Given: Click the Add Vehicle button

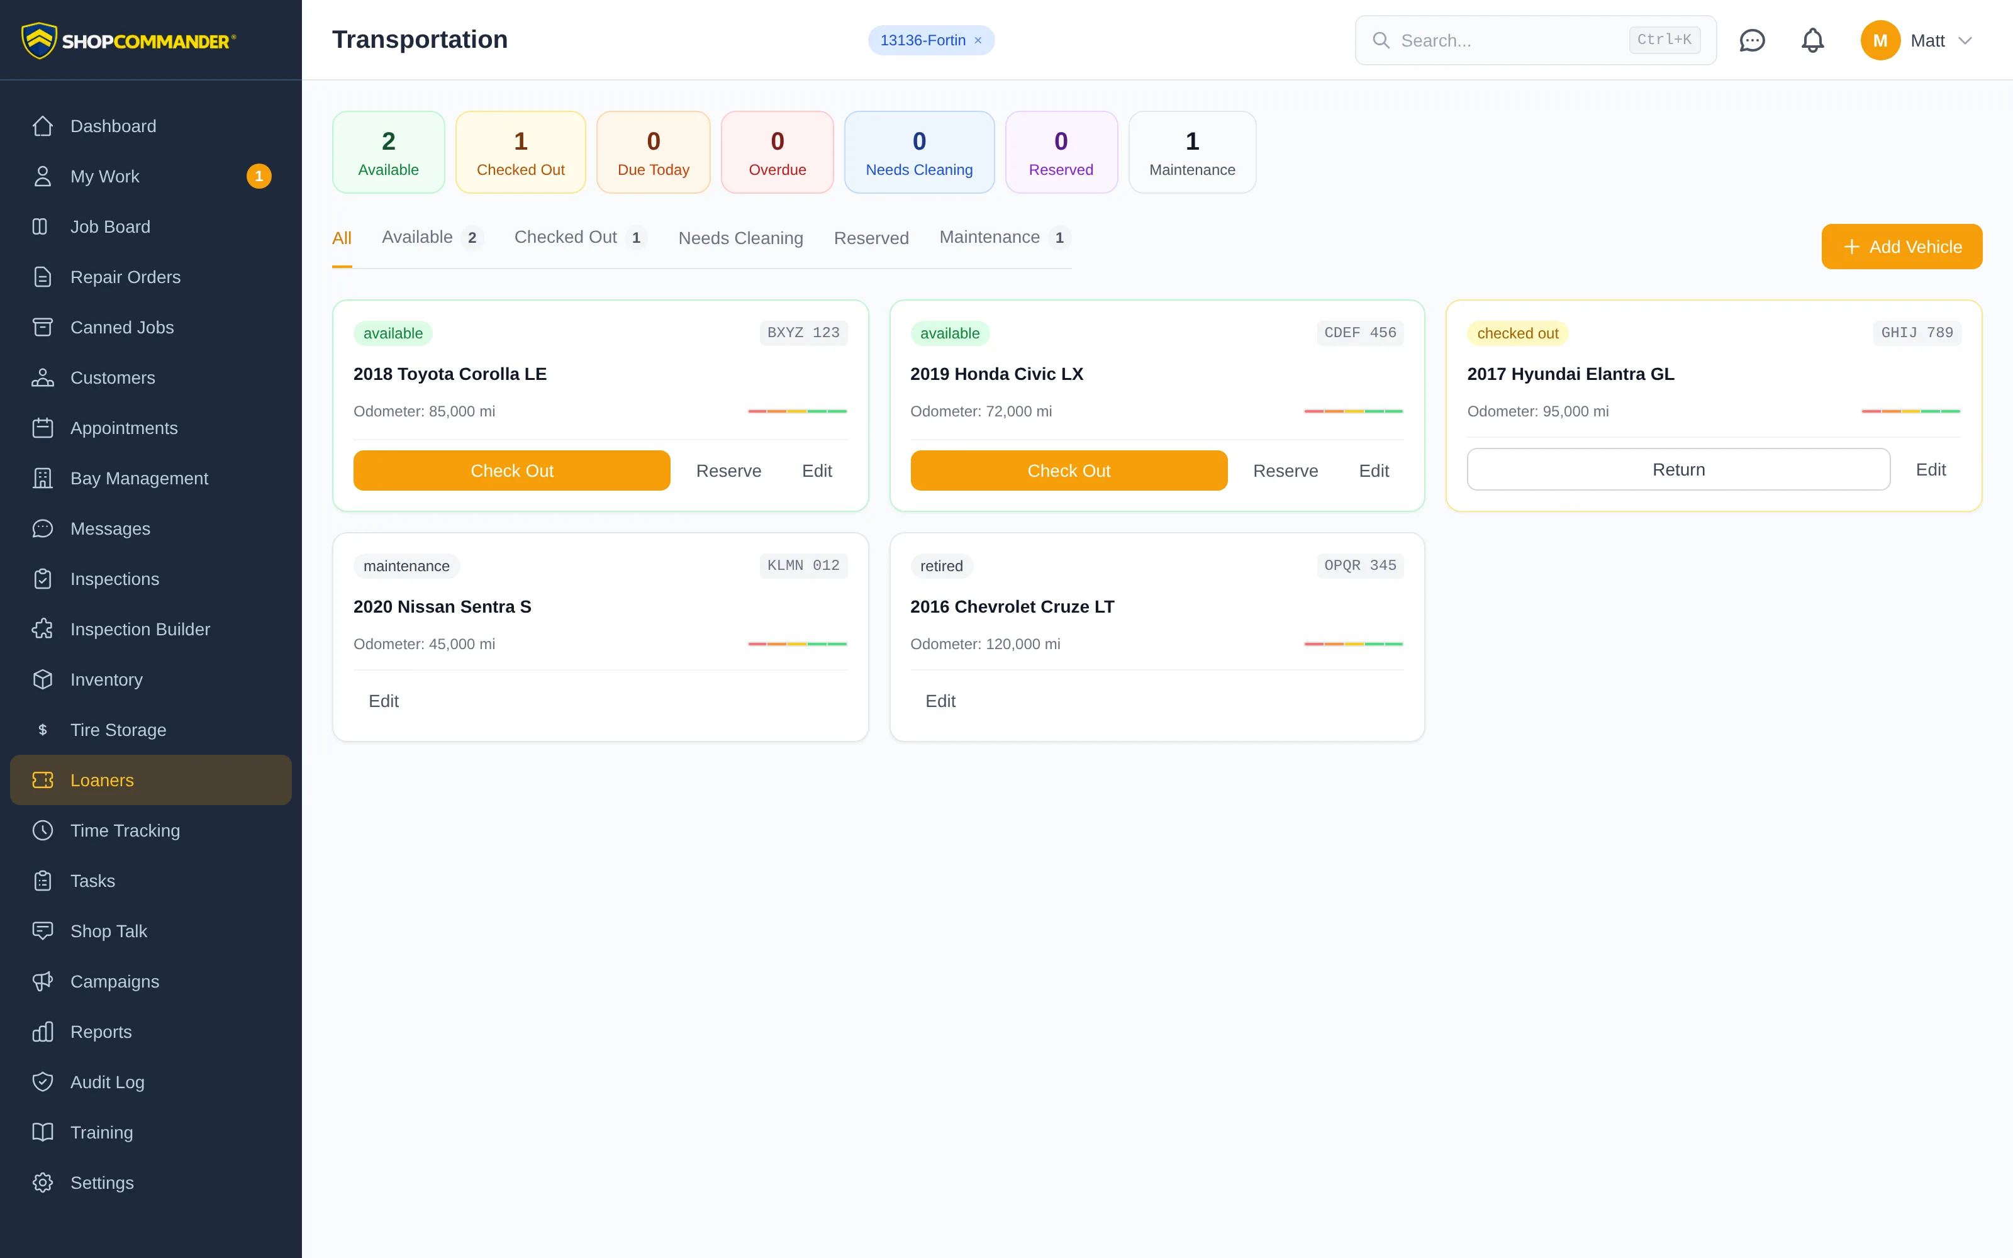Looking at the screenshot, I should coord(1902,247).
